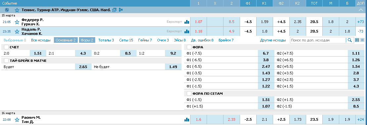Pick tie-break Будет at 2.65

83,67
